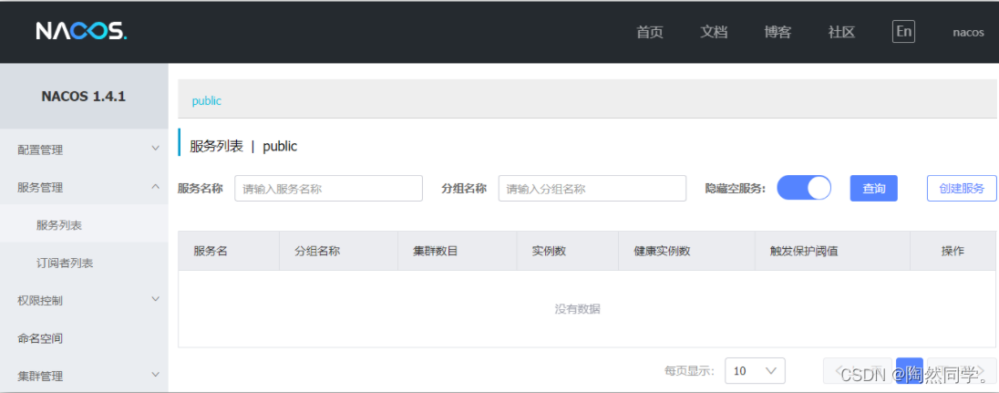Open 命名空间 in the sidebar
Viewport: 999px width, 393px height.
click(x=40, y=338)
